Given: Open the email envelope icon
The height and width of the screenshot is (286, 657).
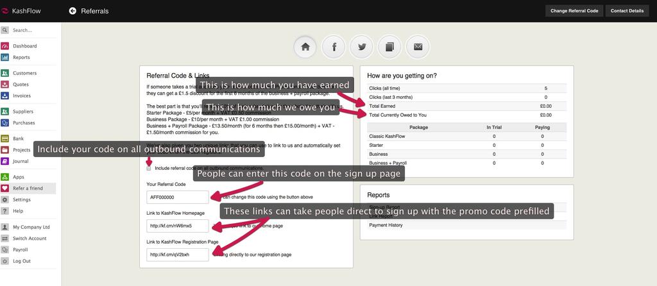Looking at the screenshot, I should tap(418, 47).
